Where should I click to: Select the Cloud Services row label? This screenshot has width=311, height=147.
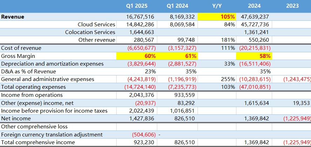96,25
